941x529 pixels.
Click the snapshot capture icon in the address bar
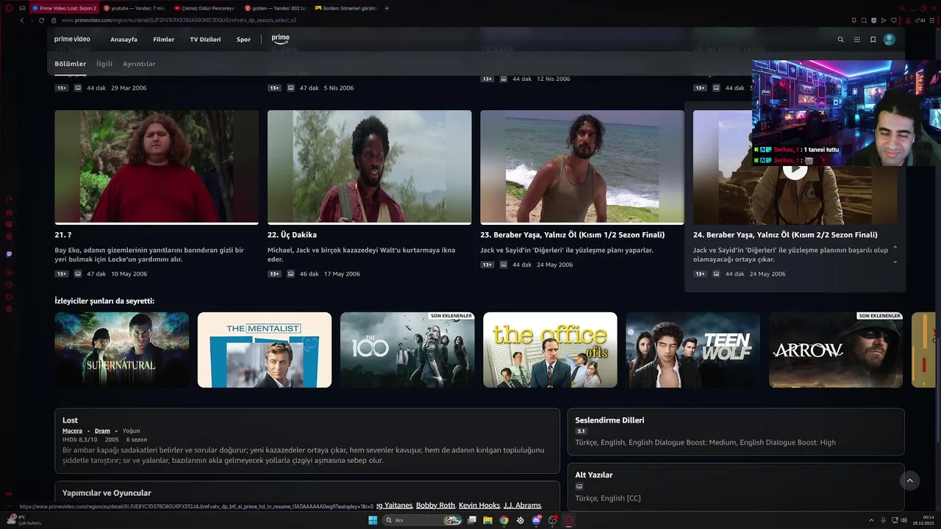coord(864,21)
